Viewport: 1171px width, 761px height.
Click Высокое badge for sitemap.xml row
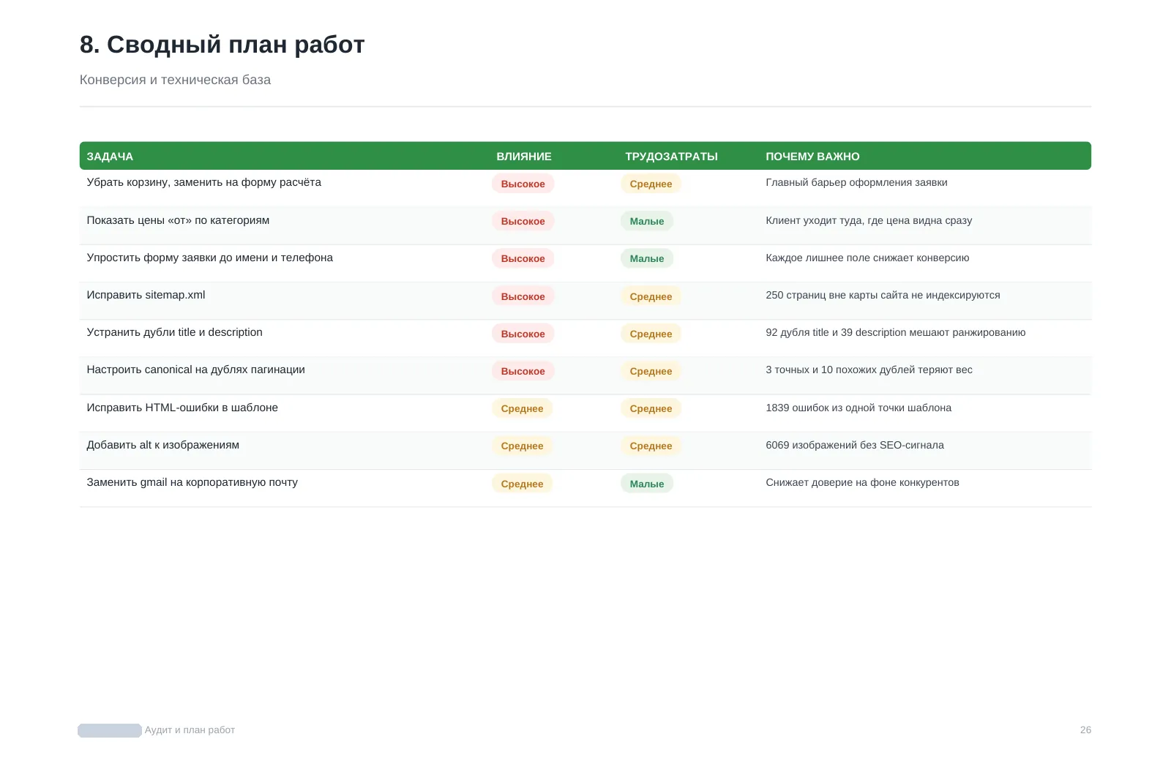point(523,296)
